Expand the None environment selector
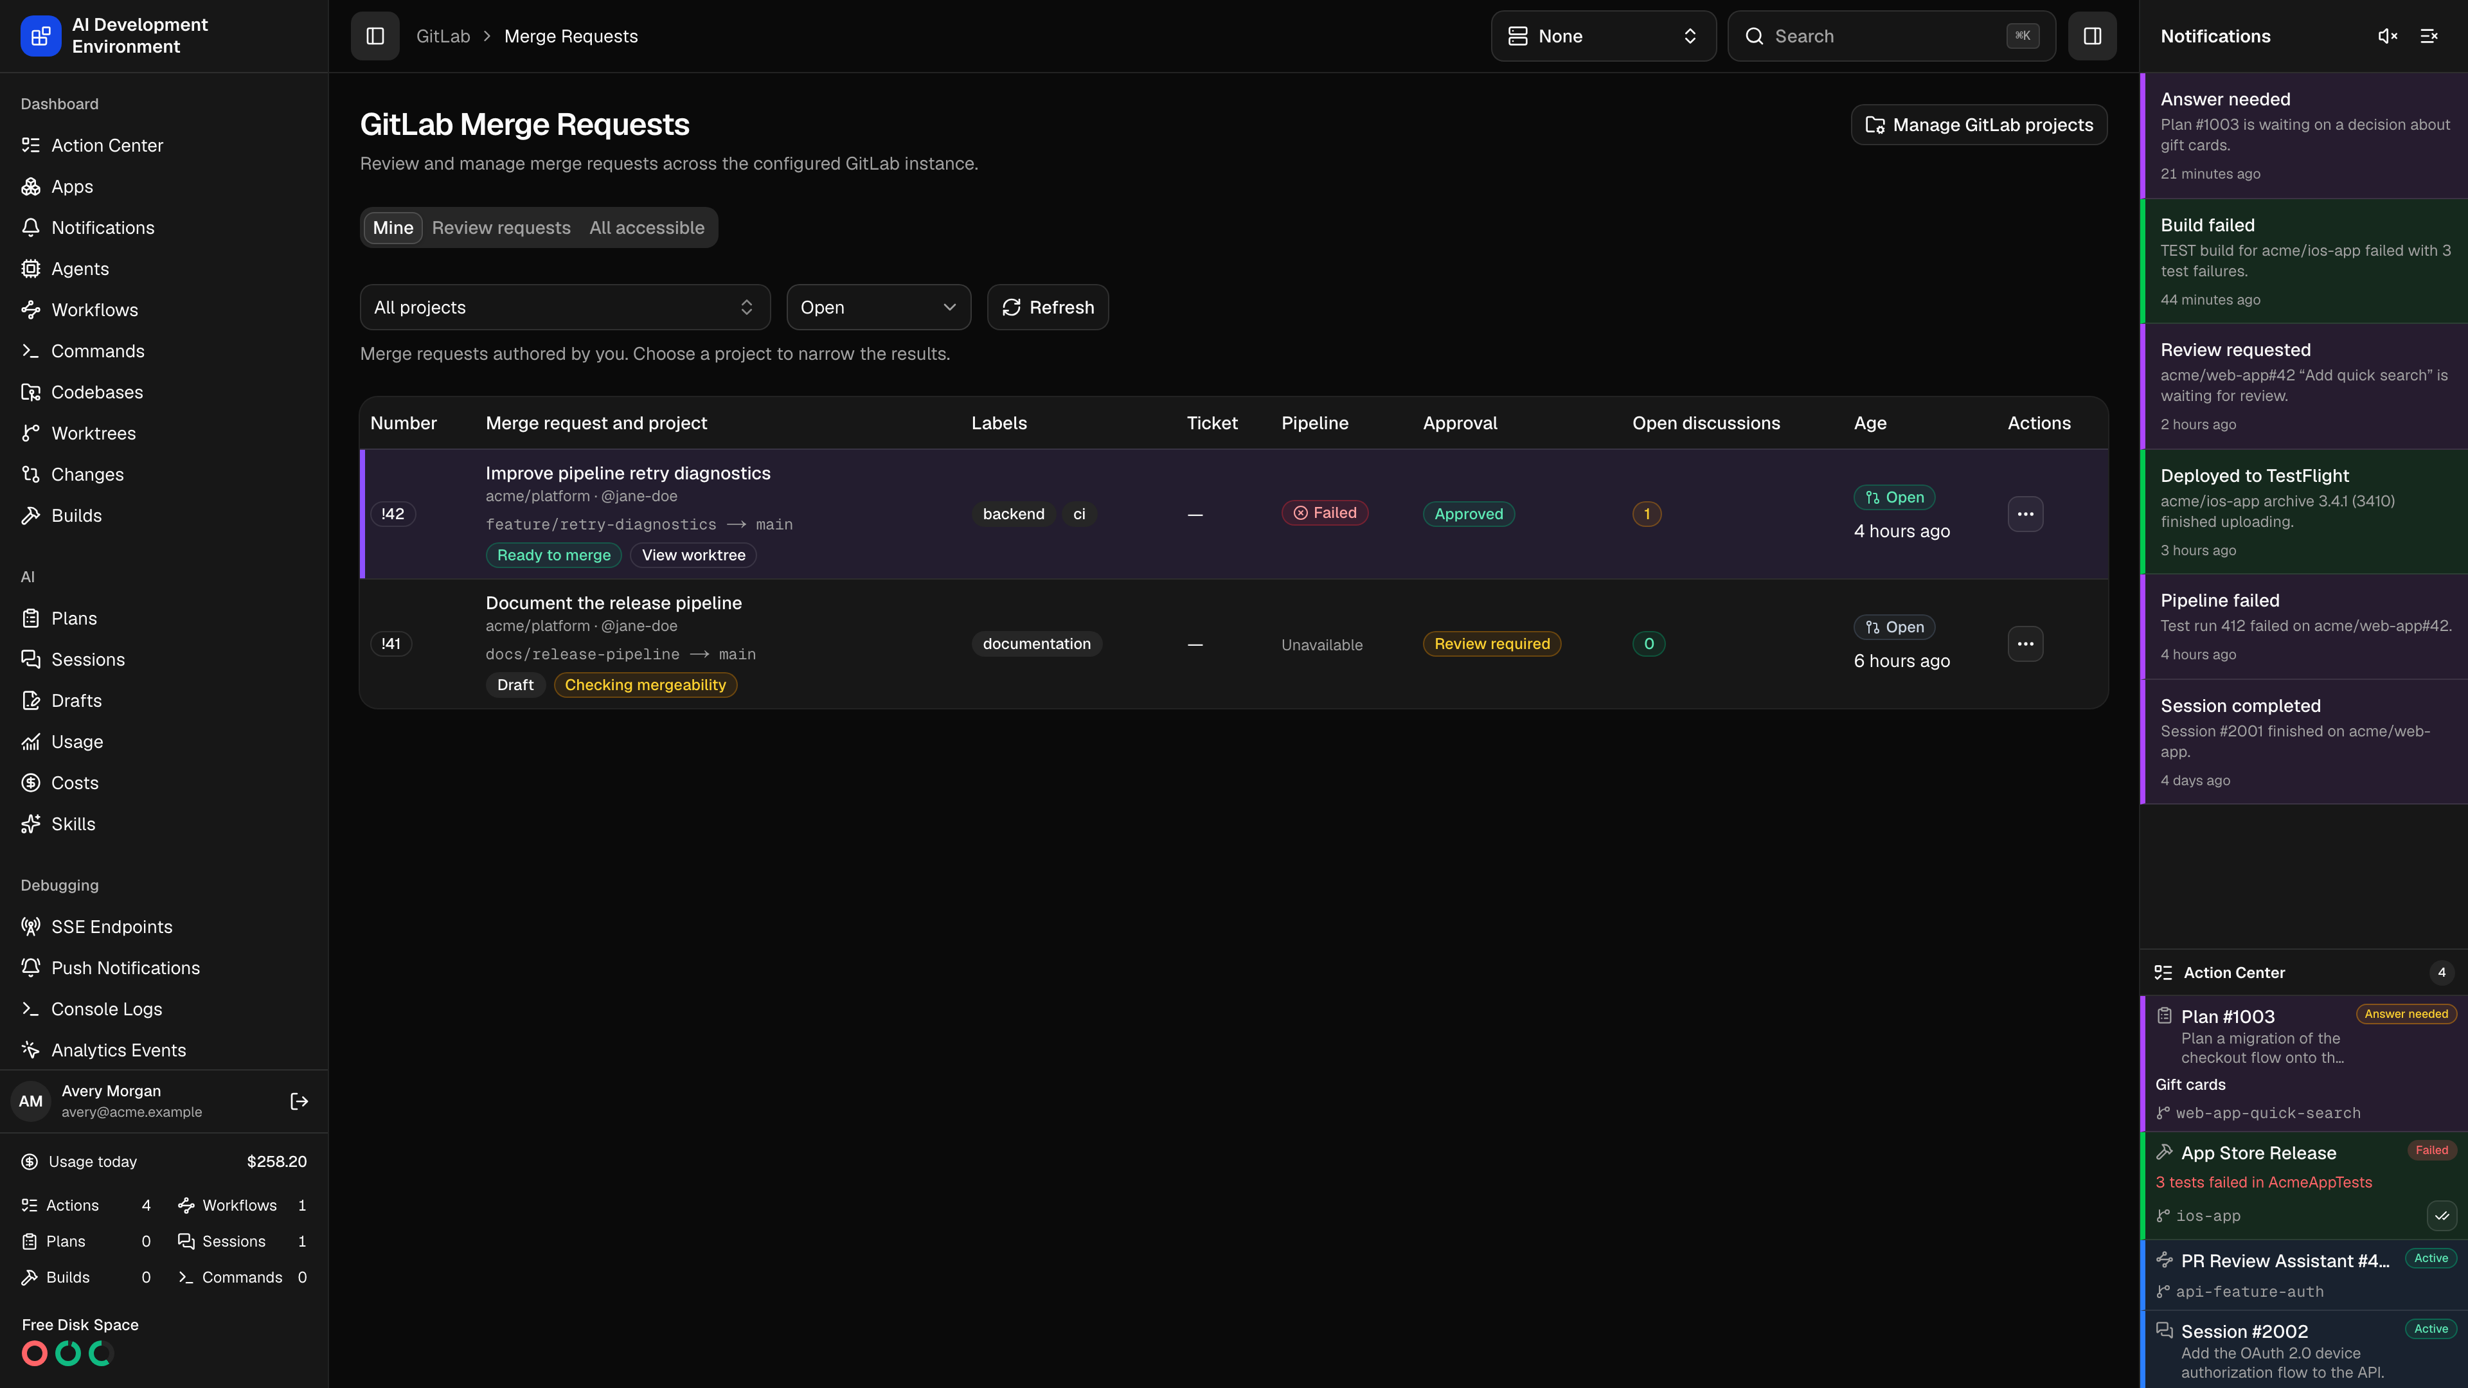 [x=1603, y=37]
